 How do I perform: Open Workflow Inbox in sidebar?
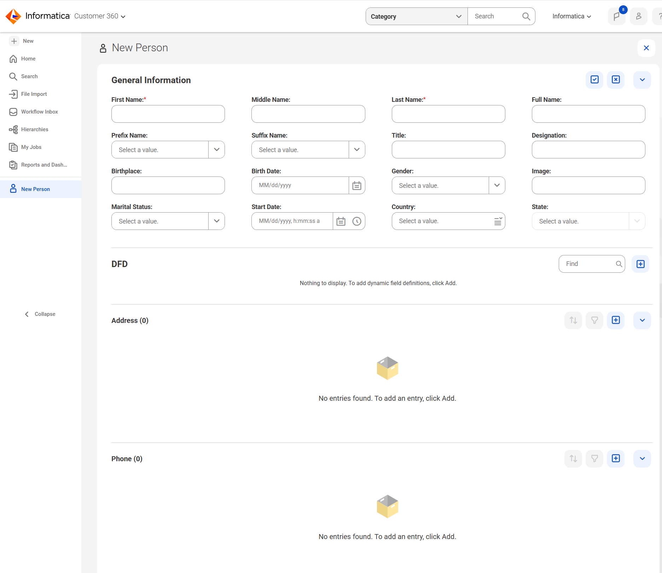pyautogui.click(x=41, y=112)
